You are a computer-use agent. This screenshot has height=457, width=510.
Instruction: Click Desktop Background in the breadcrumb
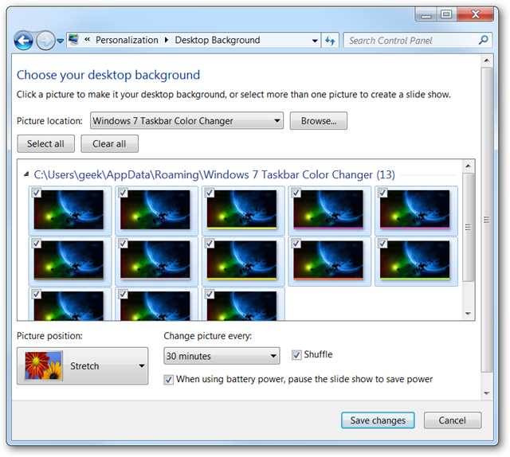pyautogui.click(x=218, y=40)
